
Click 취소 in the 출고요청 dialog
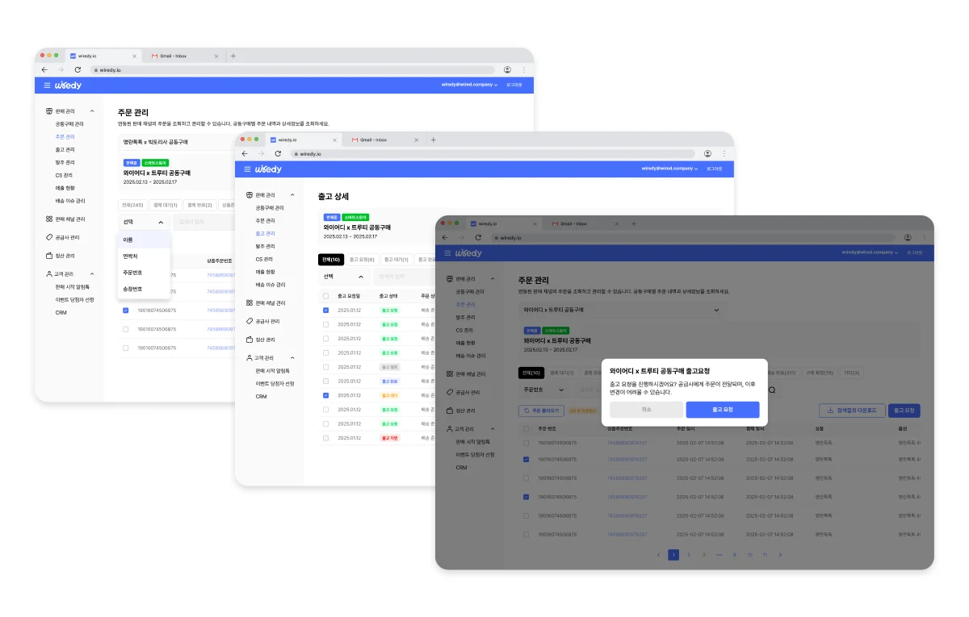click(x=645, y=410)
